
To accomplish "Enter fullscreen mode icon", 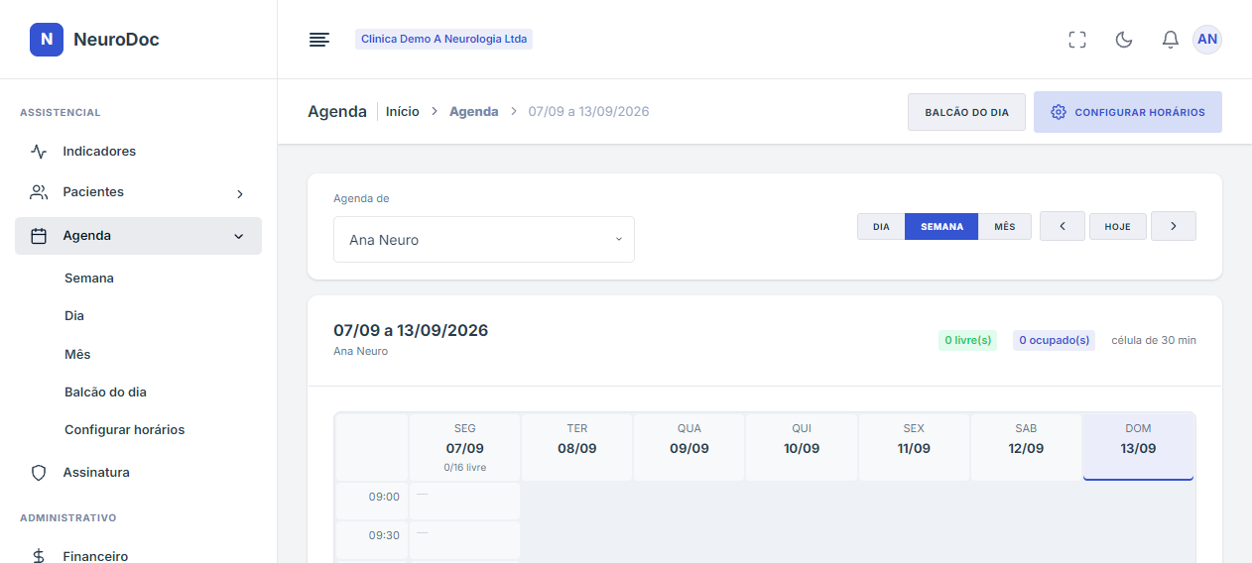I will (x=1077, y=40).
